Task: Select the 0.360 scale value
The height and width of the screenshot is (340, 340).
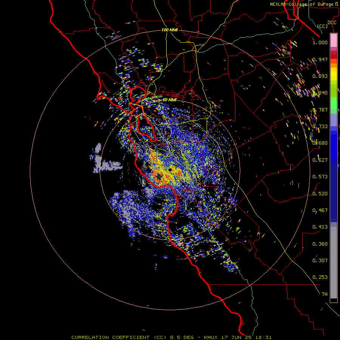Action: 320,244
